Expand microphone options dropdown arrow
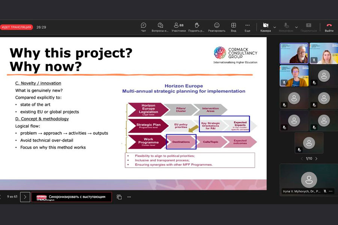 point(296,27)
